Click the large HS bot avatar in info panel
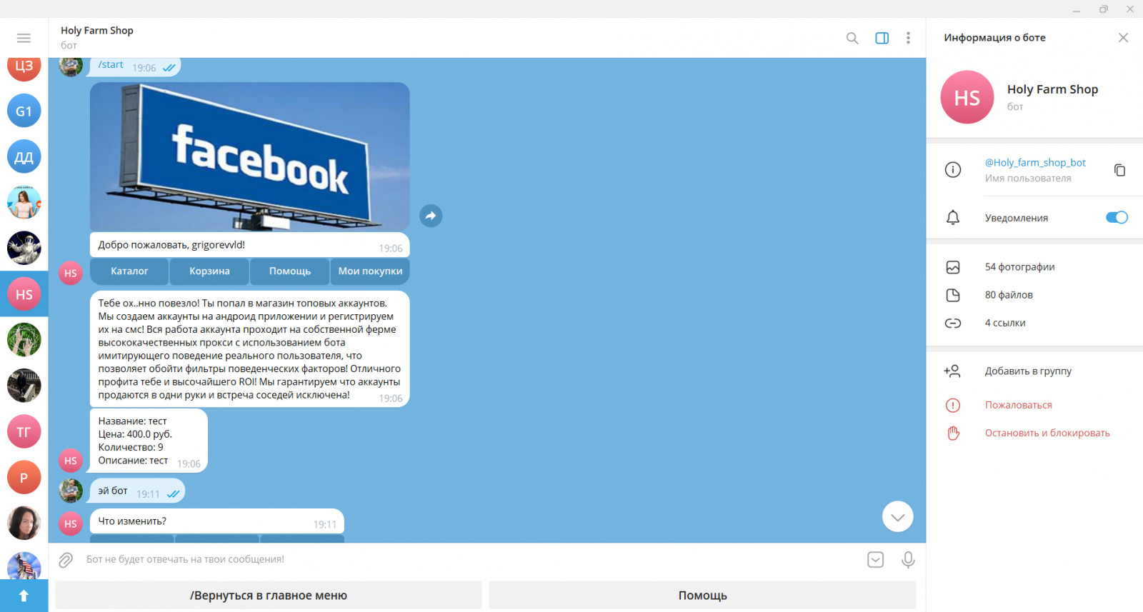The height and width of the screenshot is (612, 1143). coord(967,97)
